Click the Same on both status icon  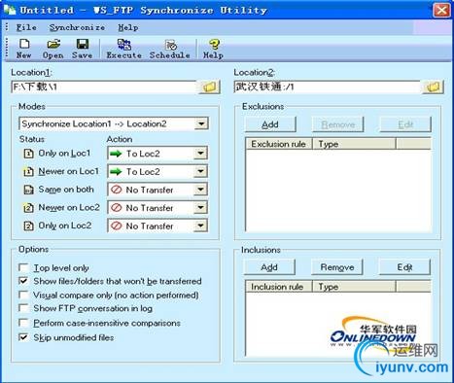(28, 190)
